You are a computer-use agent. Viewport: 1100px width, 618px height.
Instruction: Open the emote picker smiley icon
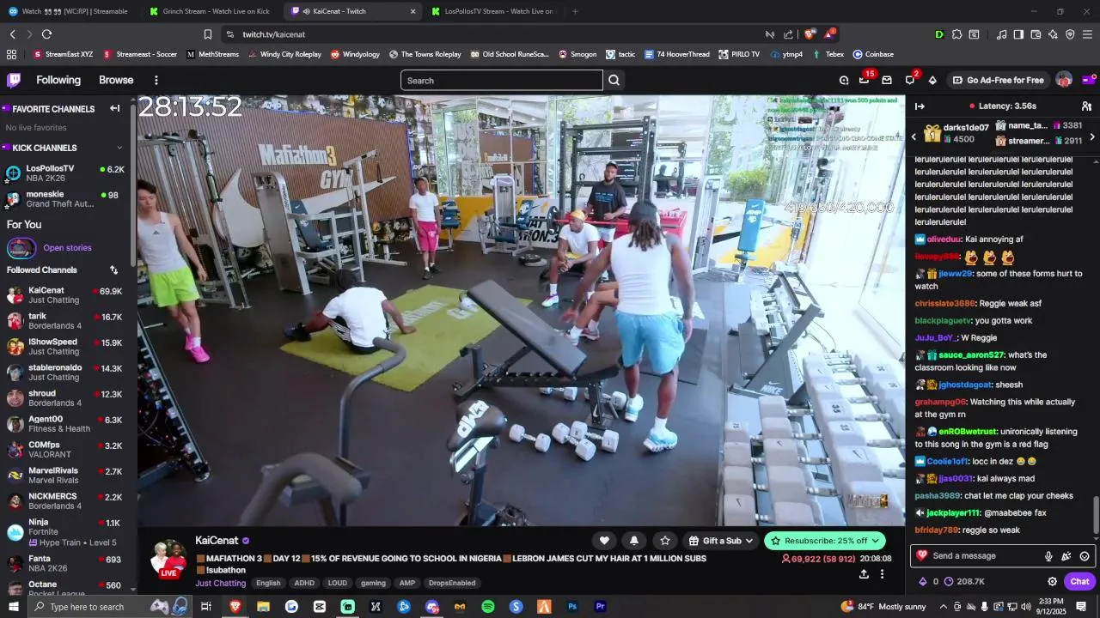(1085, 555)
